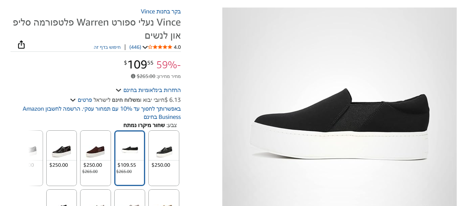Click the 4.0 rating number
Image resolution: width=462 pixels, height=206 pixels.
pyautogui.click(x=177, y=47)
